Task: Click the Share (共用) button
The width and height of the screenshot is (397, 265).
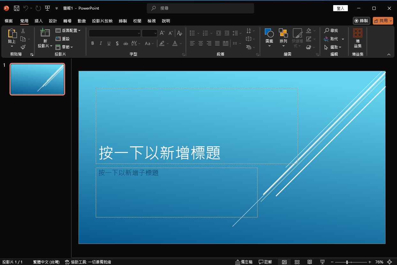Action: (383, 21)
